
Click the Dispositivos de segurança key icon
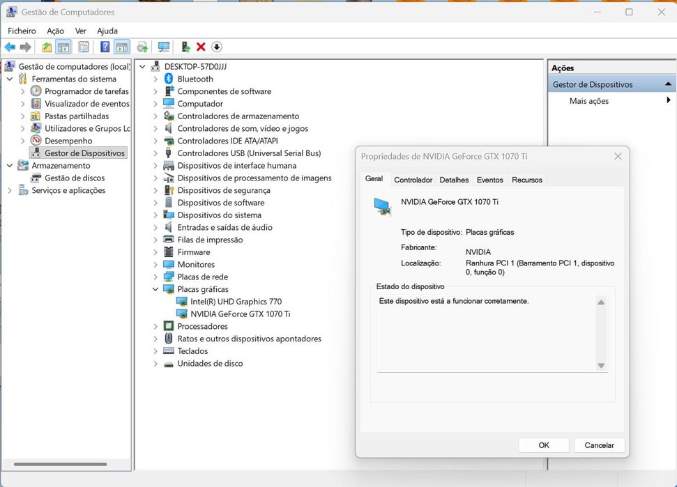[169, 190]
